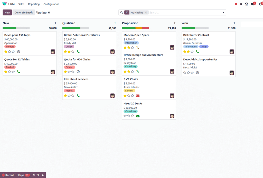Viewport: 263px width, 178px height.
Task: Open the CRM app home logo
Action: [x=4, y=4]
